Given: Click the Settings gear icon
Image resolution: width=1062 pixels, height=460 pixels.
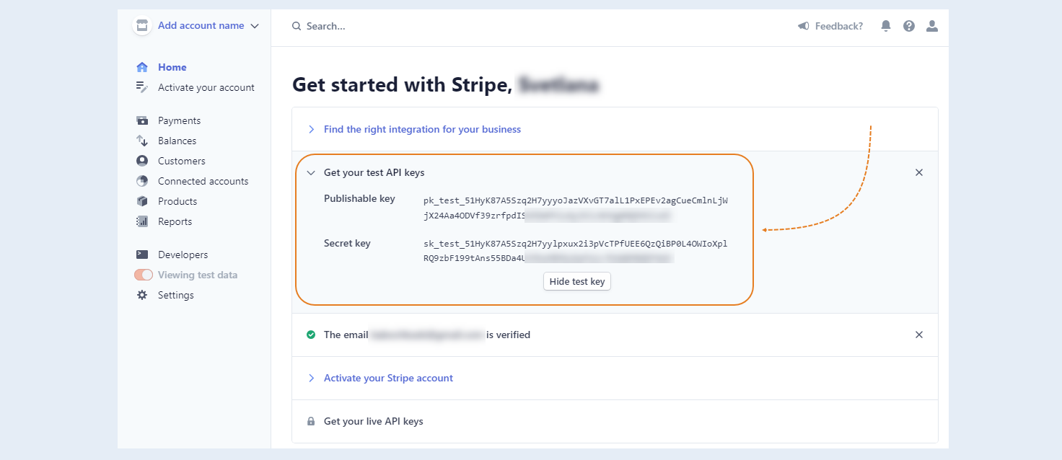Looking at the screenshot, I should [142, 295].
